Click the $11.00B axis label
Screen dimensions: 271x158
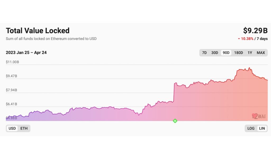(x=12, y=62)
